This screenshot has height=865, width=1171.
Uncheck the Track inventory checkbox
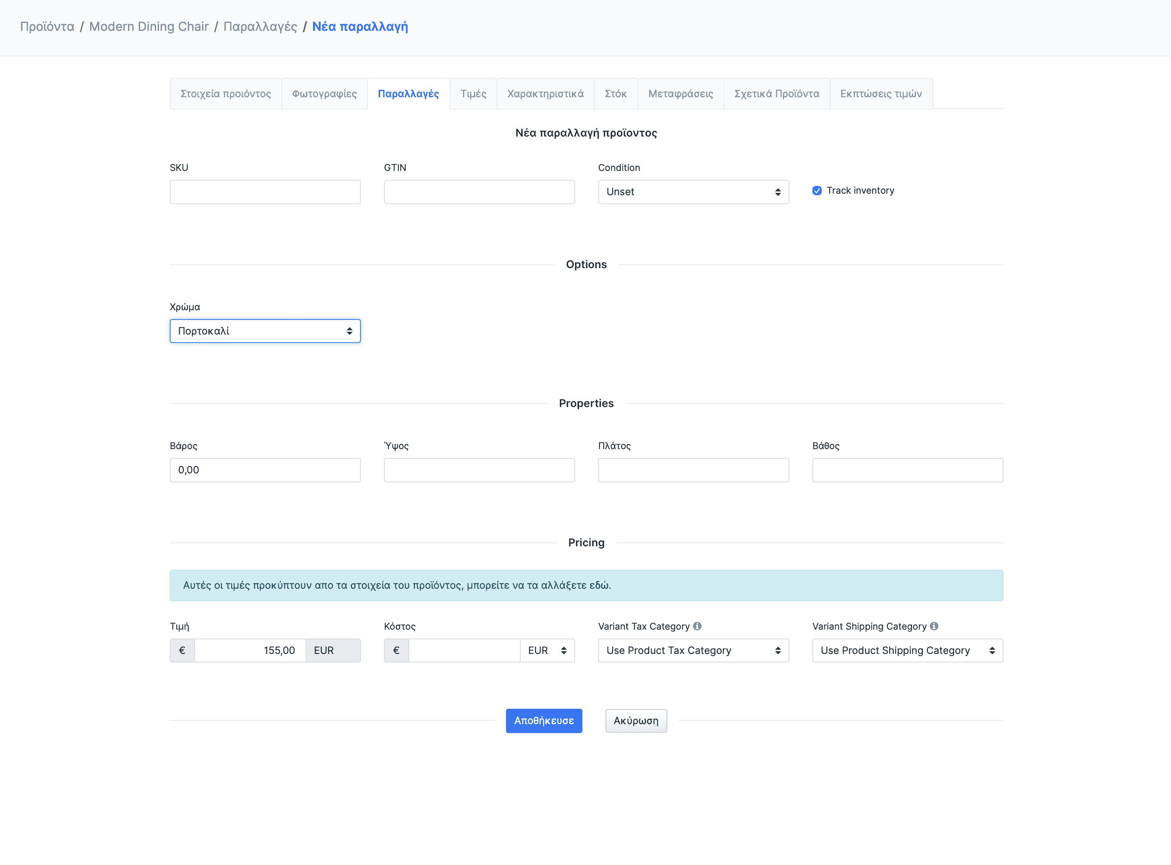tap(817, 191)
